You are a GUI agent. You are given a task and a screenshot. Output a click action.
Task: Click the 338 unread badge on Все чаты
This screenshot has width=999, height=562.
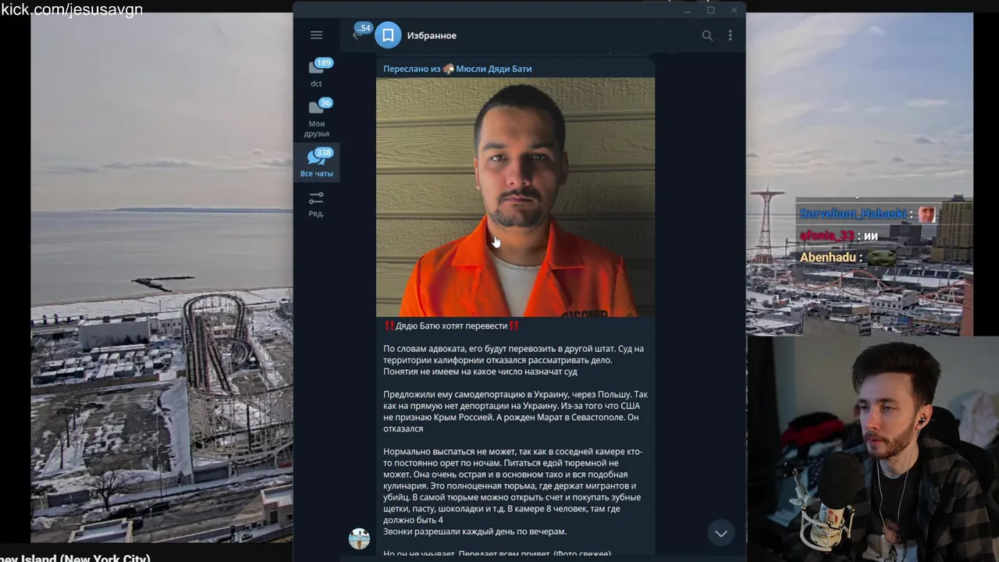pos(324,153)
